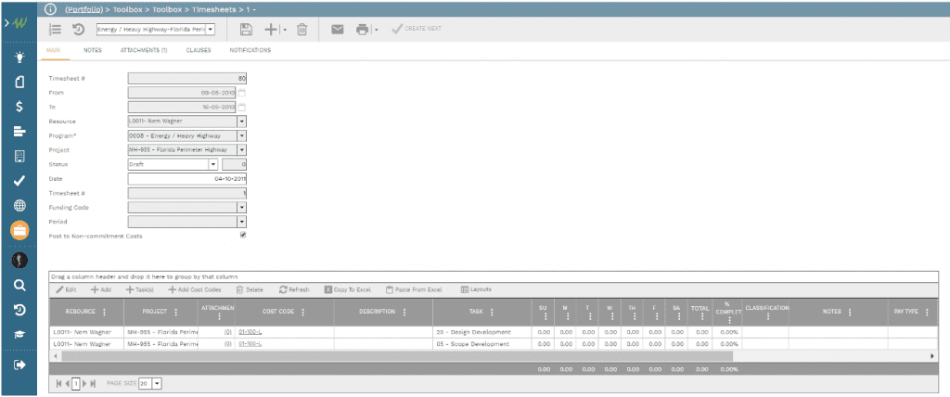This screenshot has width=950, height=397.
Task: Open the Program dropdown
Action: click(242, 135)
